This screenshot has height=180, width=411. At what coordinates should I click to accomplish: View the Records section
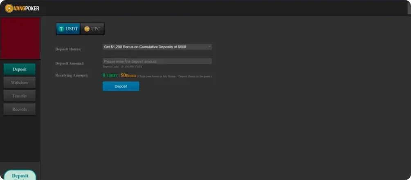(x=20, y=109)
